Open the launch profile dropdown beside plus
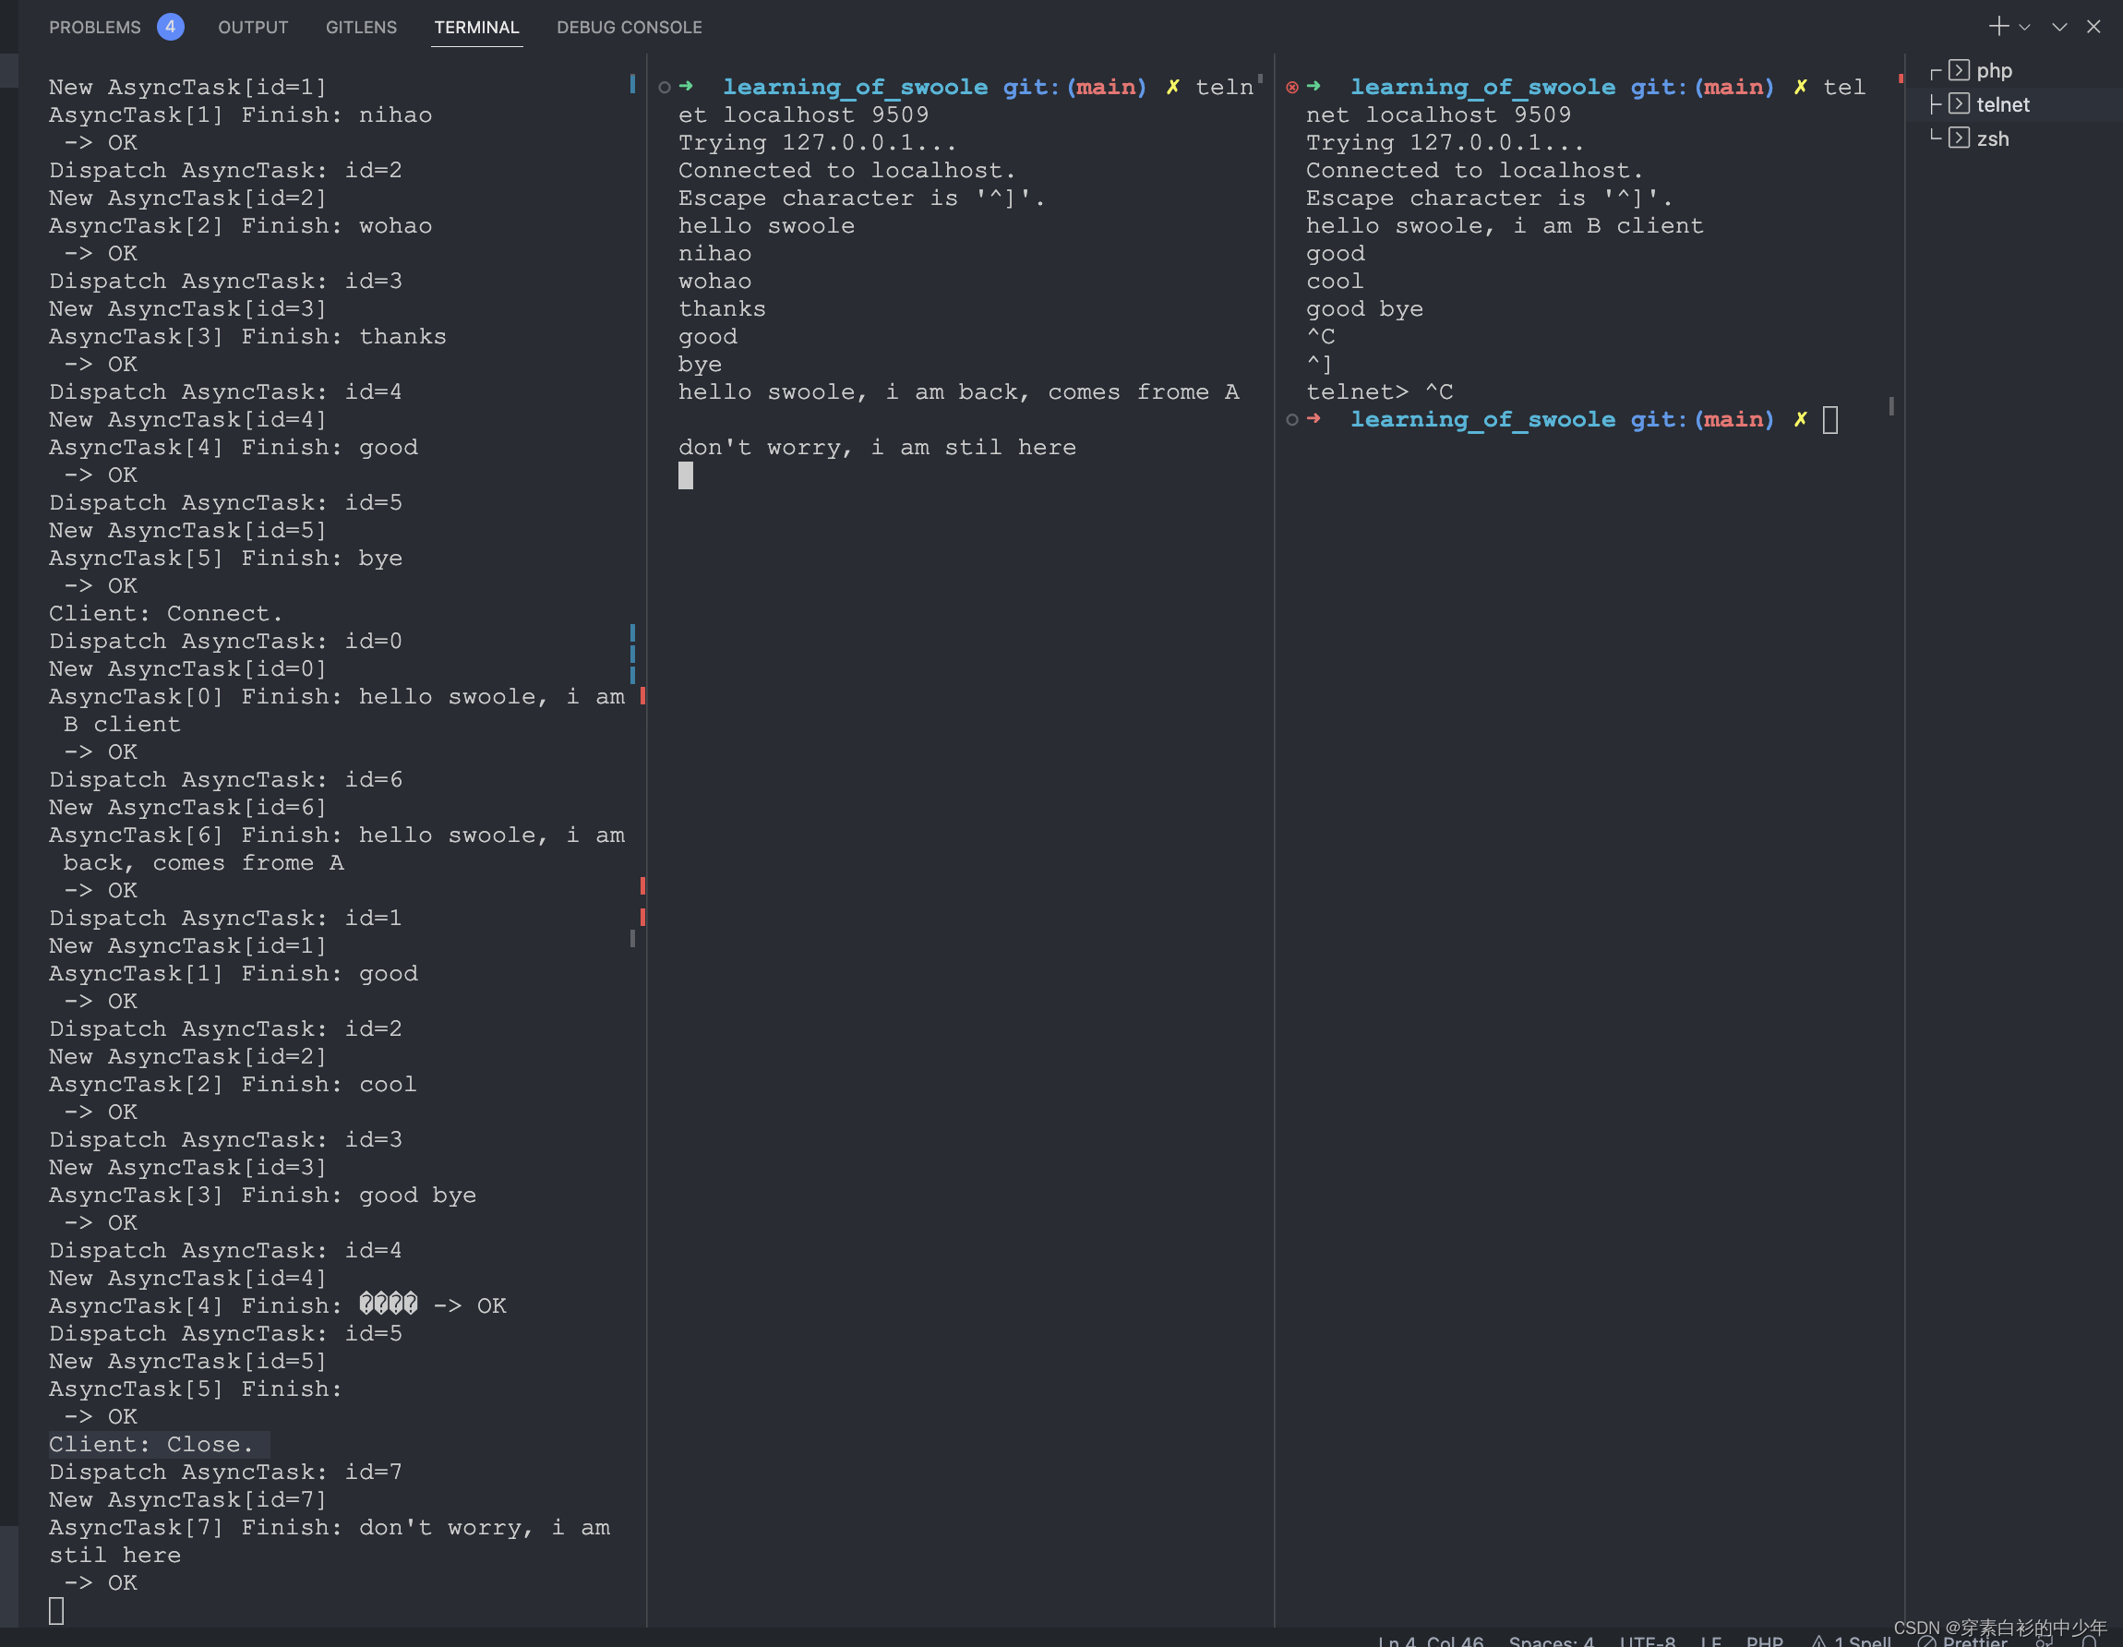 (x=2025, y=27)
